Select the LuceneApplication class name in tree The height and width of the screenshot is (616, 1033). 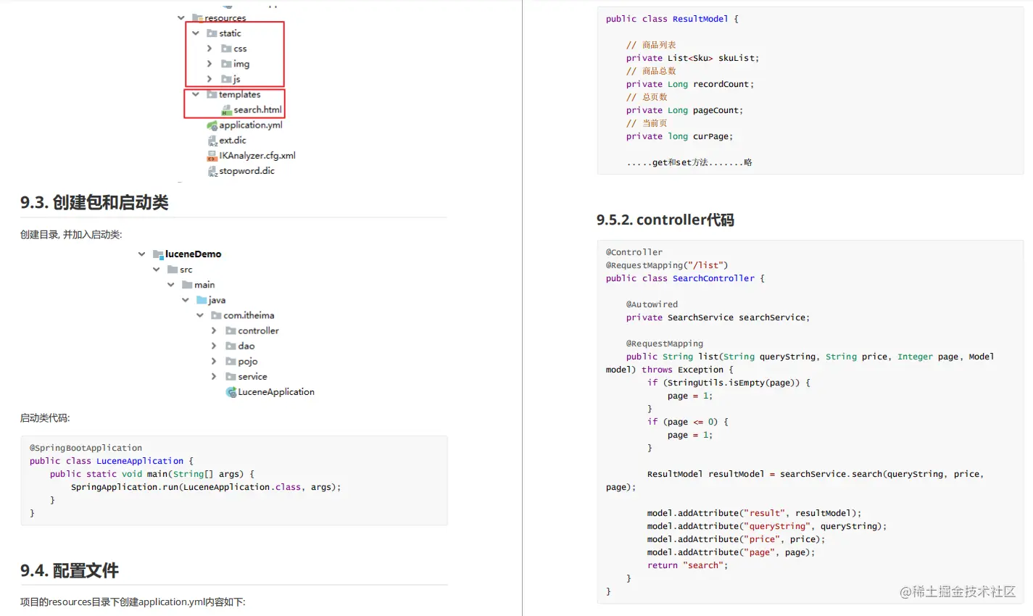(x=276, y=392)
